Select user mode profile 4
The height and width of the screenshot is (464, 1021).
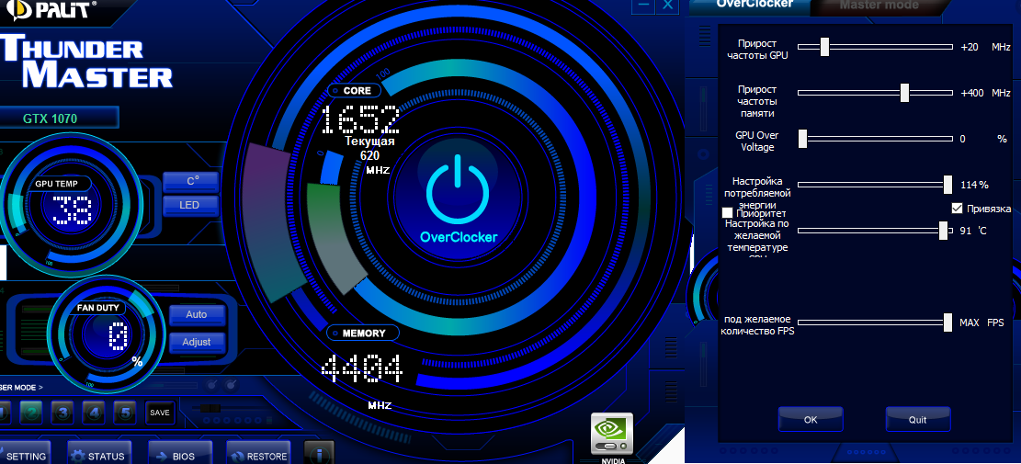point(94,412)
